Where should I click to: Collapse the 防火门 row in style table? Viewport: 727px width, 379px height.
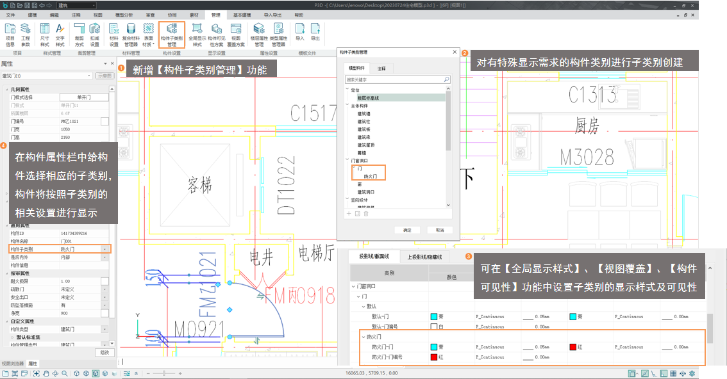coord(363,336)
